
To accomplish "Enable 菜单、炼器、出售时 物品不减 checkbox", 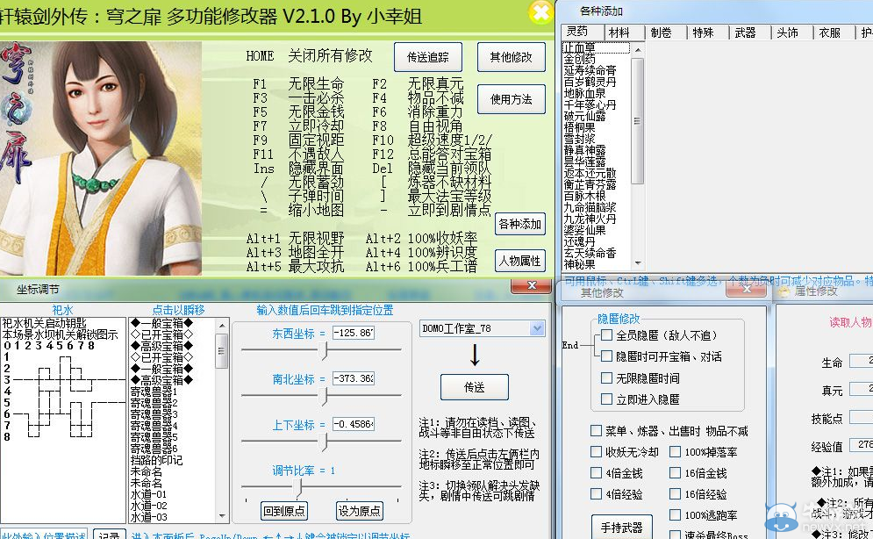I will [x=597, y=430].
